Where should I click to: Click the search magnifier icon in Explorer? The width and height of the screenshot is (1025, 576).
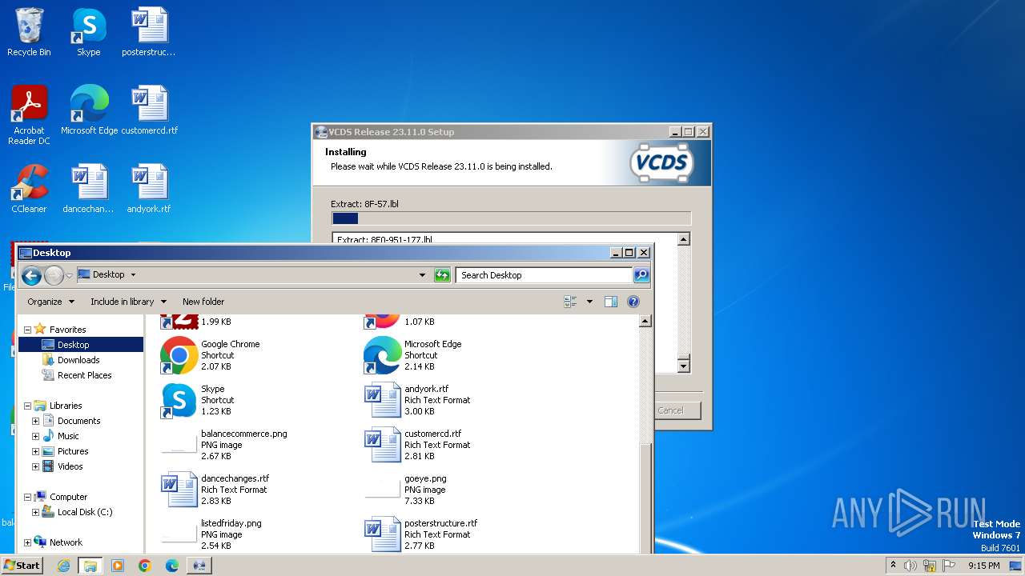pos(641,275)
